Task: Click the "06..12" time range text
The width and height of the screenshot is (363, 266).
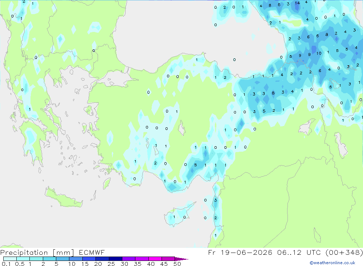Action: [289, 252]
